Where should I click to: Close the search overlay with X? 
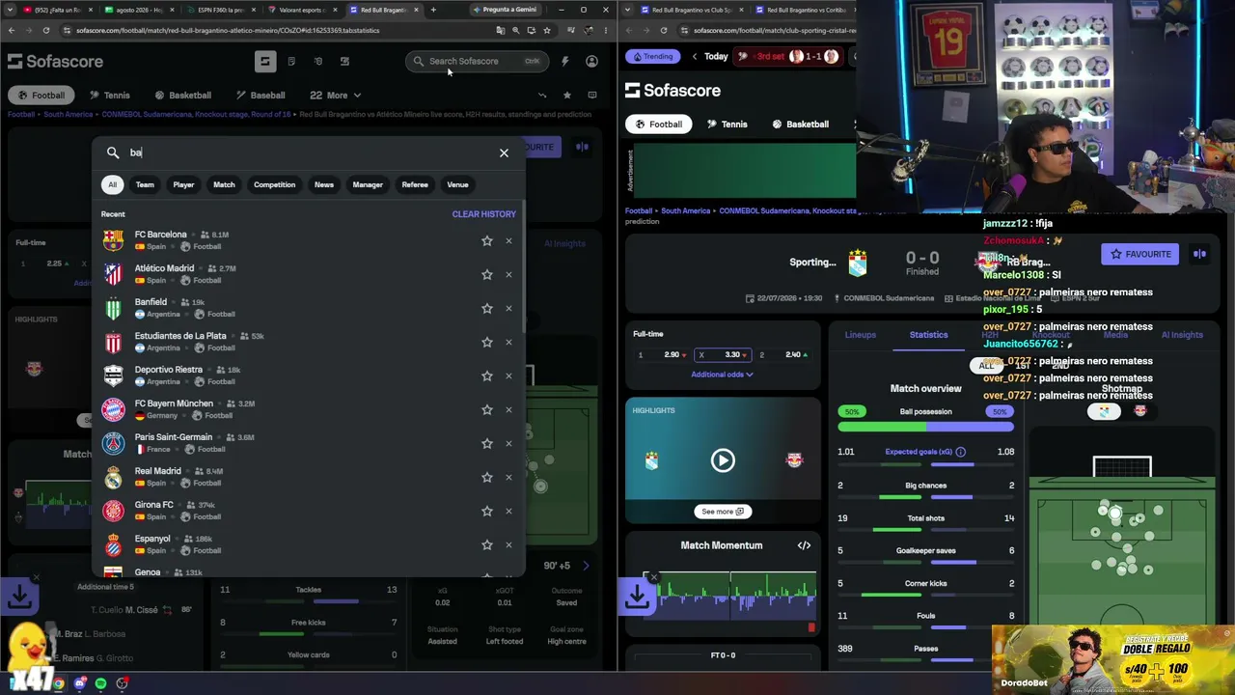(x=504, y=153)
